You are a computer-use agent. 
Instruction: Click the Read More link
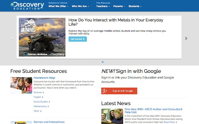click(170, 122)
